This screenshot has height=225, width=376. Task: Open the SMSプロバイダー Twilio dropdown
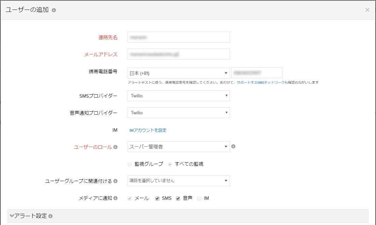click(178, 96)
